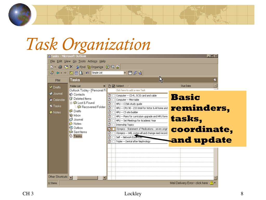Click the PIM shortcut group button
The width and height of the screenshot is (266, 200).
click(58, 80)
